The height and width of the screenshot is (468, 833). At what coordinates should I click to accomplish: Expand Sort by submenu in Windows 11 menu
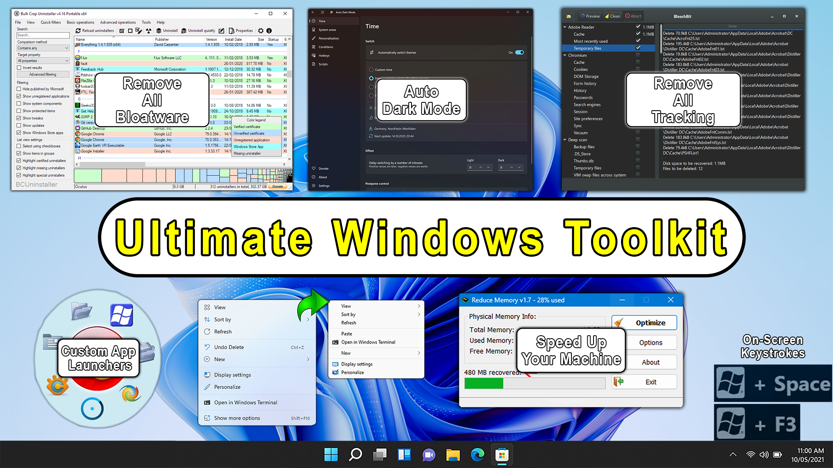(308, 319)
